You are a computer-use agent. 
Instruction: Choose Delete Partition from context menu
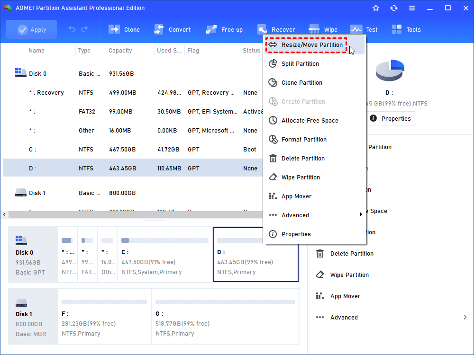click(x=314, y=159)
